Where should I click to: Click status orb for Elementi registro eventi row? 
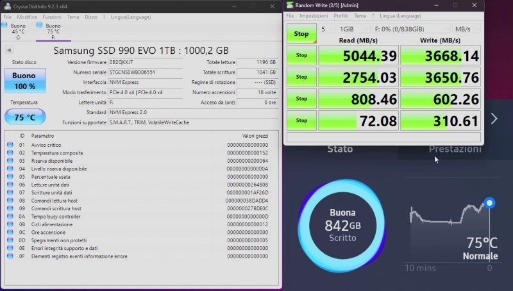pyautogui.click(x=10, y=256)
